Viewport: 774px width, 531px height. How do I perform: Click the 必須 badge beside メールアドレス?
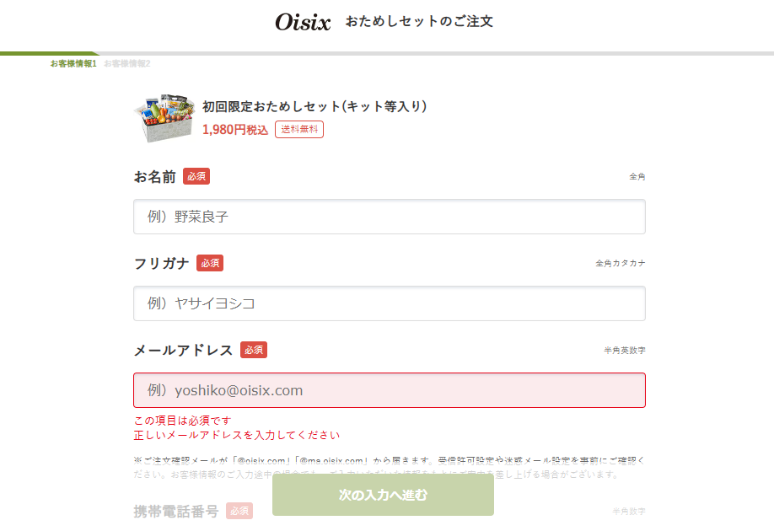tap(254, 350)
